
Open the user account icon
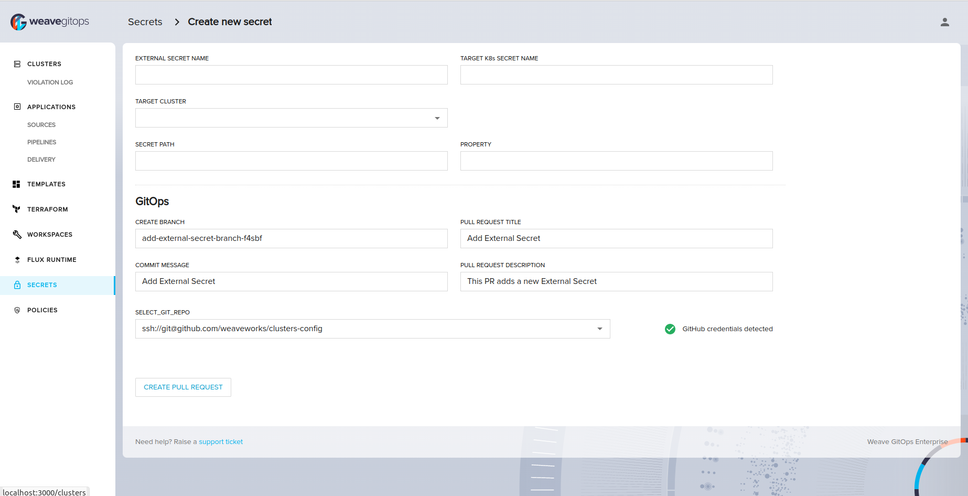(944, 22)
